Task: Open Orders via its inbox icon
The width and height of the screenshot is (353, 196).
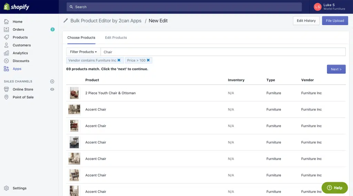Action: [x=6, y=29]
